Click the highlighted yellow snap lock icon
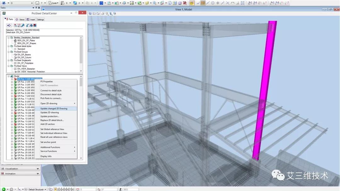Image resolution: width=340 pixels, height=191 pixels. (x=192, y=3)
